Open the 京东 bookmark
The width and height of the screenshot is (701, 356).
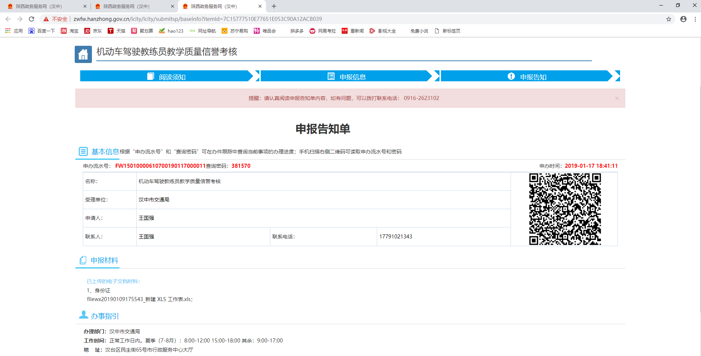click(x=93, y=31)
